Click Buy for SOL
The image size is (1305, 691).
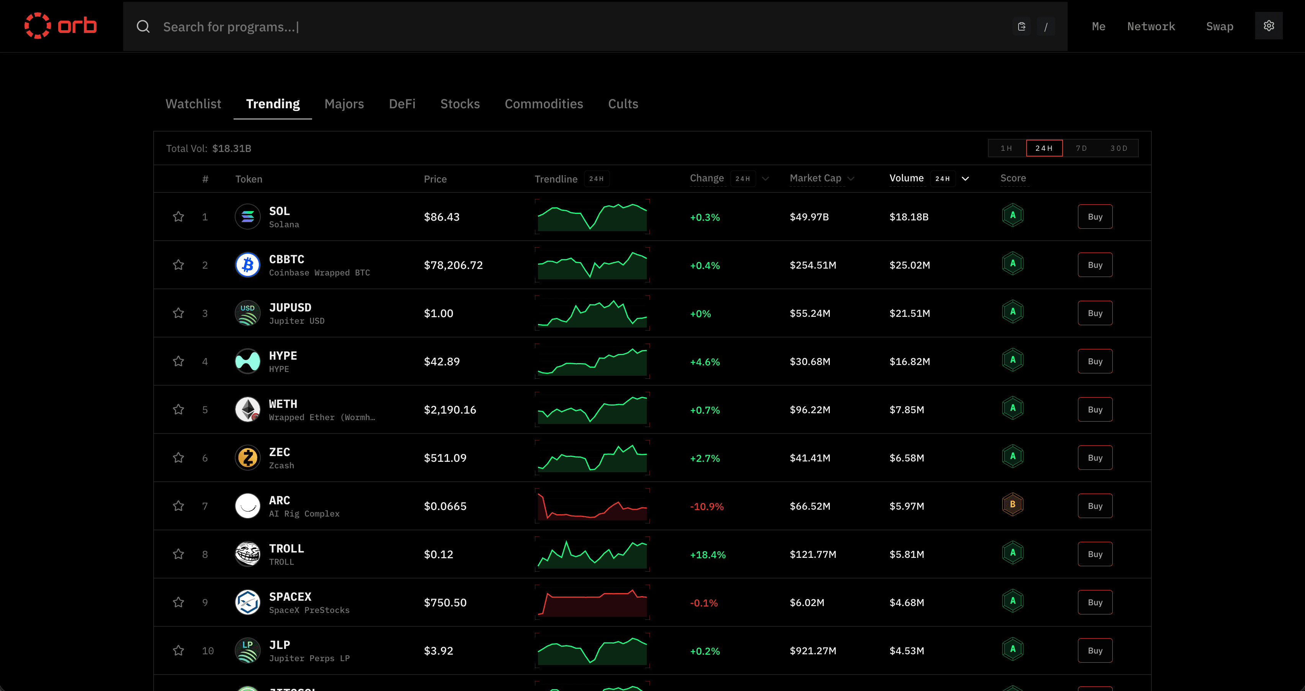point(1095,217)
